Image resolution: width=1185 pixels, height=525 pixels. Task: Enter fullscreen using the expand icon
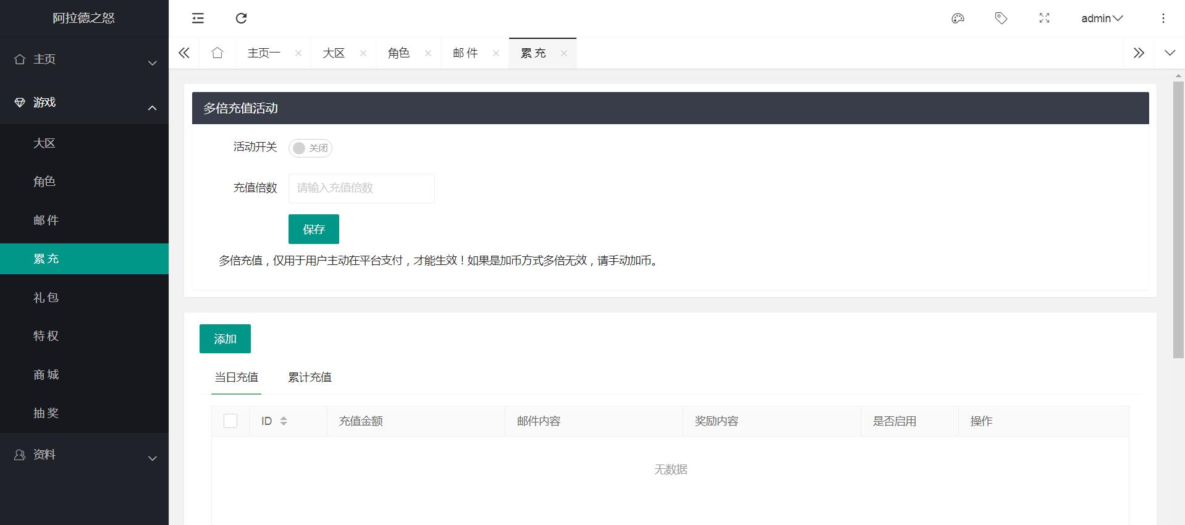click(1044, 19)
